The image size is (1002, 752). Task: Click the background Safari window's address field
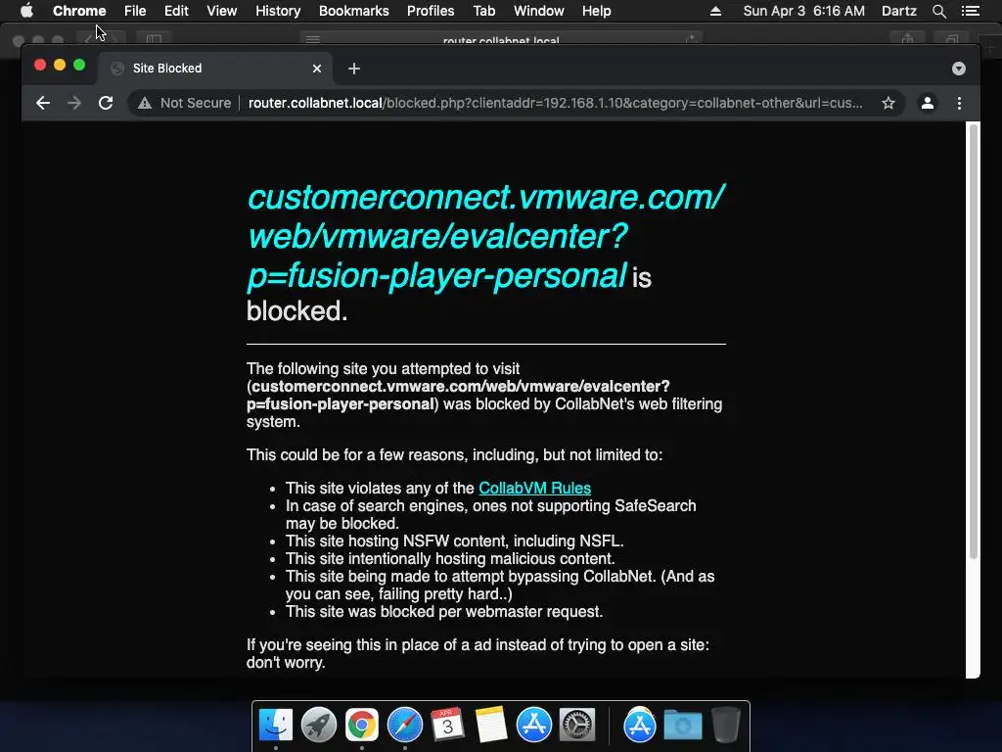point(501,39)
